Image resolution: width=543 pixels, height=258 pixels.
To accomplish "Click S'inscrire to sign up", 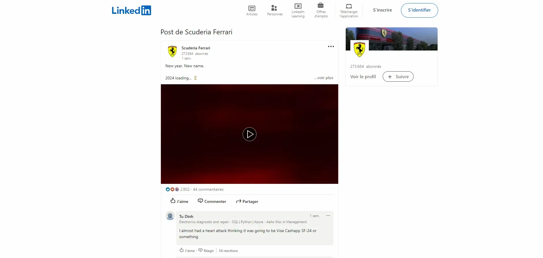I will point(382,10).
